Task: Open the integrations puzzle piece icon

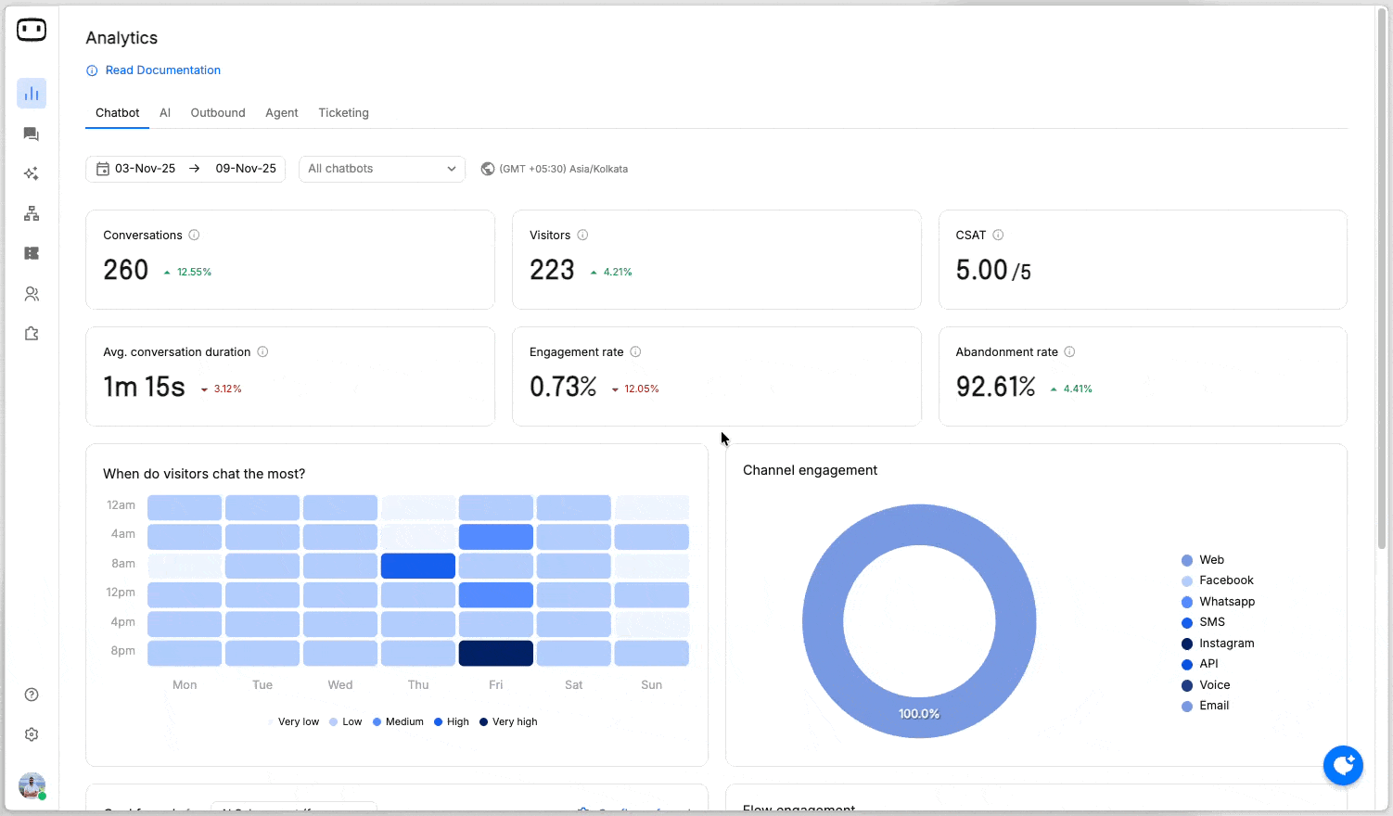Action: 32,334
